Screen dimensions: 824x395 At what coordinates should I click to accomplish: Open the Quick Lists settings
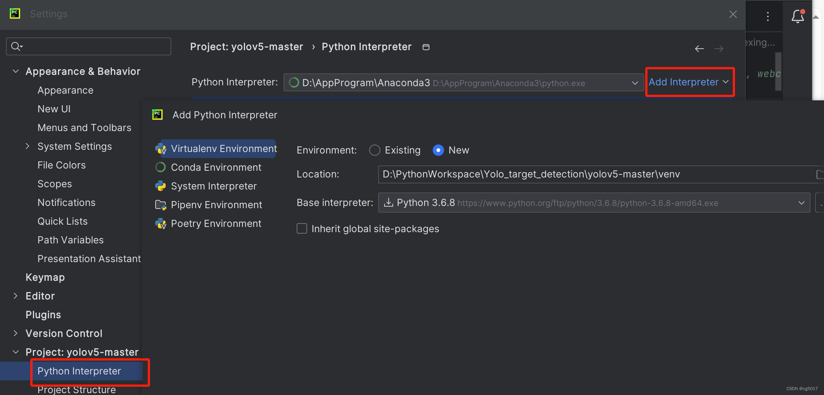point(62,221)
